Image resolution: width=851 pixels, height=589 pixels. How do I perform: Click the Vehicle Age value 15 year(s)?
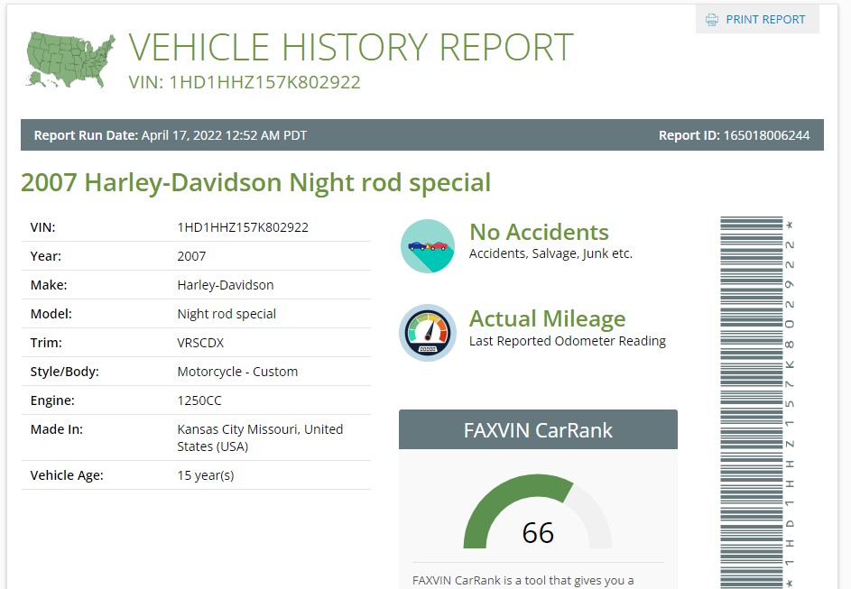point(205,475)
